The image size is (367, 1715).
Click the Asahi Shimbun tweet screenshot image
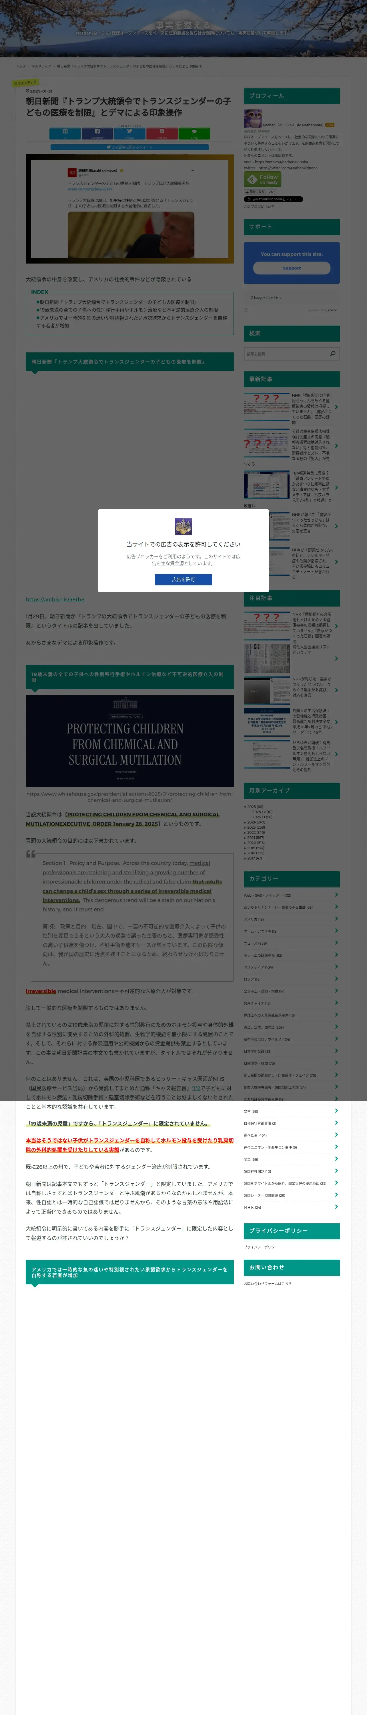(x=130, y=209)
